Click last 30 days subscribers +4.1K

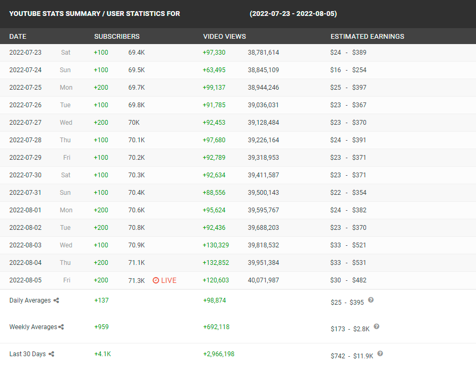click(x=103, y=354)
